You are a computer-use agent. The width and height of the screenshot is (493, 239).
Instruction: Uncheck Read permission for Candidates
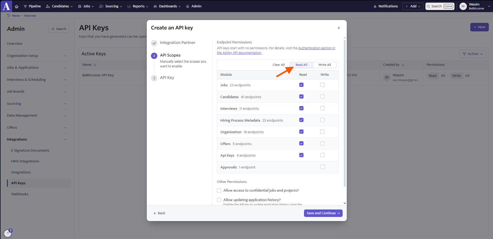point(301,97)
